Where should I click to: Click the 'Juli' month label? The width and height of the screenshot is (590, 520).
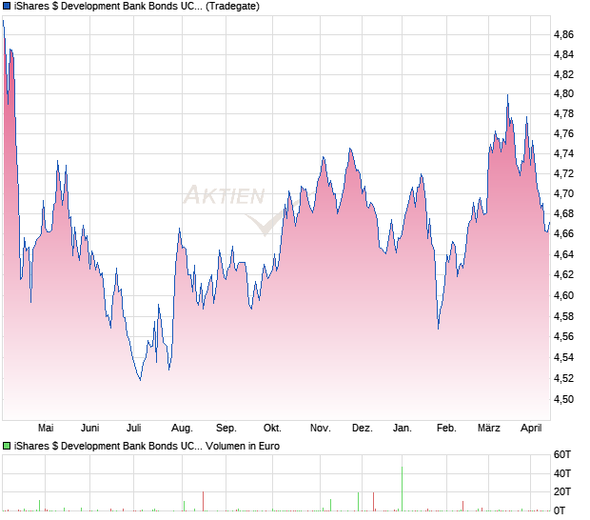click(133, 429)
